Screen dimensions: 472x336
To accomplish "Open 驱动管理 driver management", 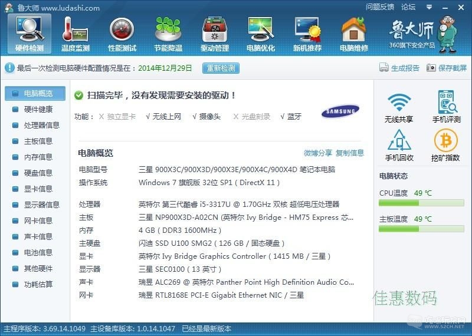I will pos(215,34).
